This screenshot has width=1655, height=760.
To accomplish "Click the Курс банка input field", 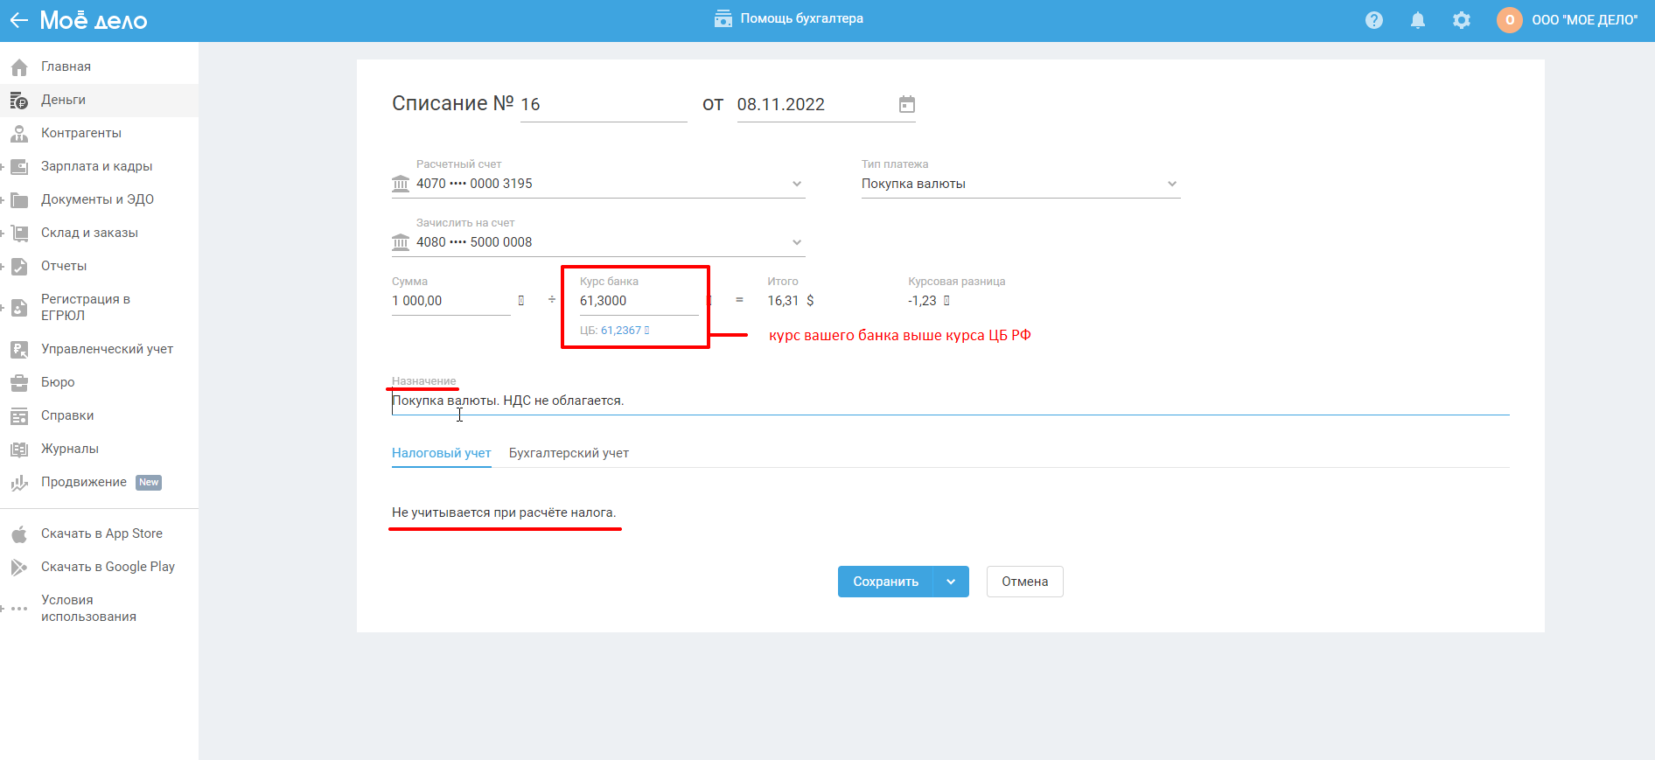I will pyautogui.click(x=639, y=301).
